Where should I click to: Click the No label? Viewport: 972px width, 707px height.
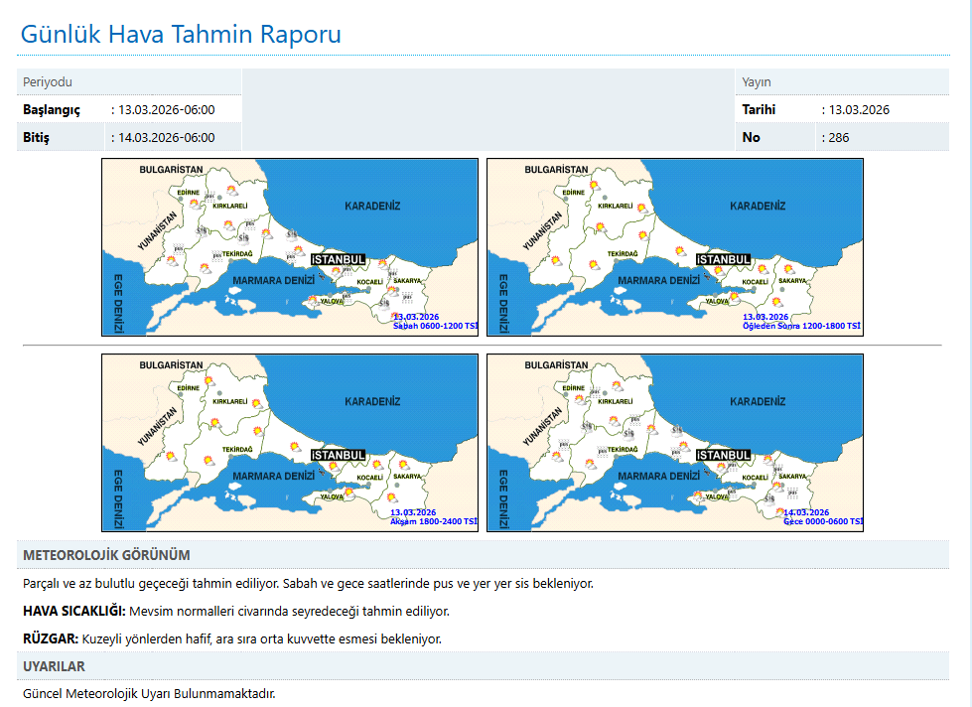[x=751, y=137]
